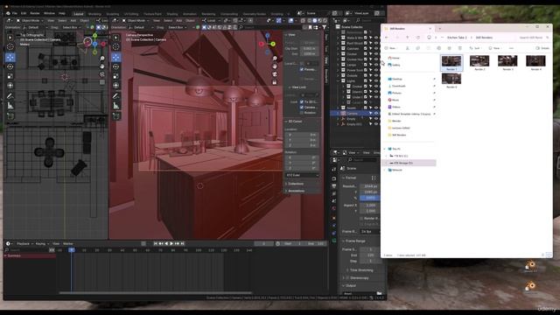
Task: Toggle the 'Camera to View' lock checkbox
Action: tap(302, 107)
